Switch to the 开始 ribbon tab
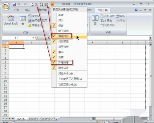The height and width of the screenshot is (123, 154). [x=17, y=10]
